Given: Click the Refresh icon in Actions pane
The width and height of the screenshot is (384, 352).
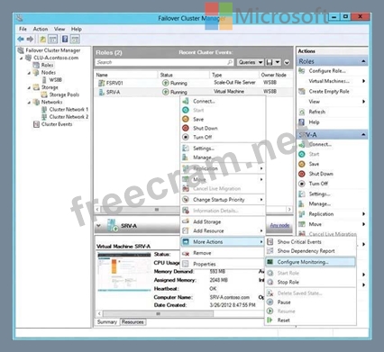Looking at the screenshot, I should tap(302, 112).
